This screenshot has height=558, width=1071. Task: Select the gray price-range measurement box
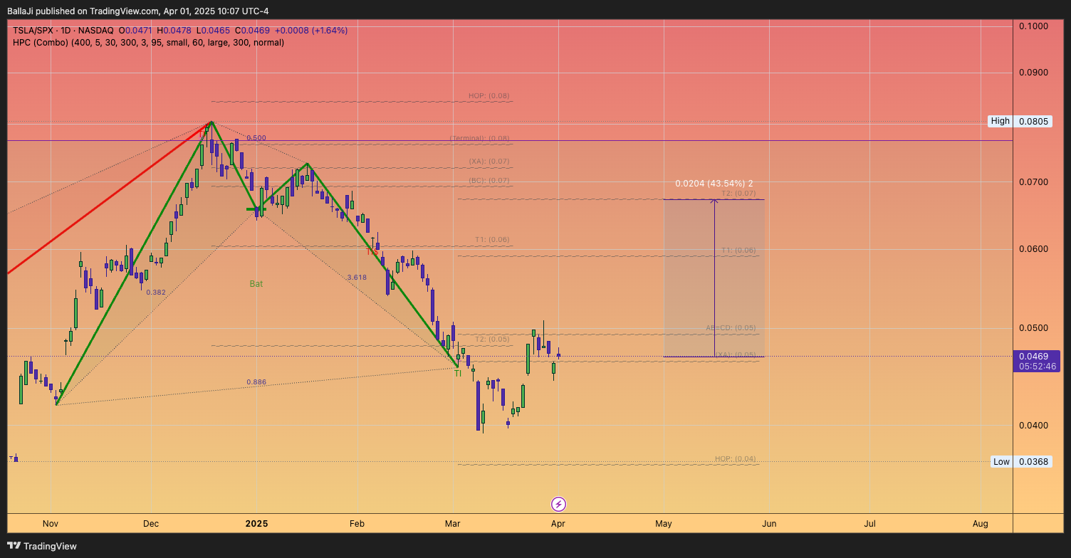tap(714, 278)
